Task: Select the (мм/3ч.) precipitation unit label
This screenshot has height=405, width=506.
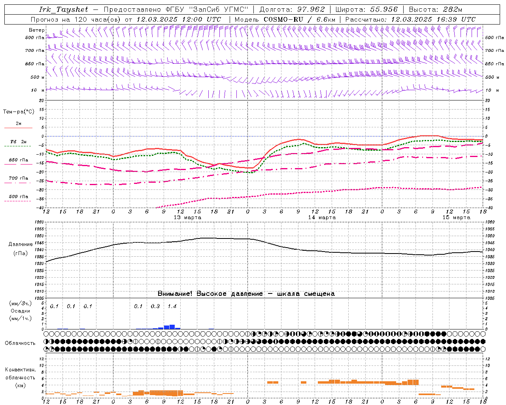Action: pos(21,304)
